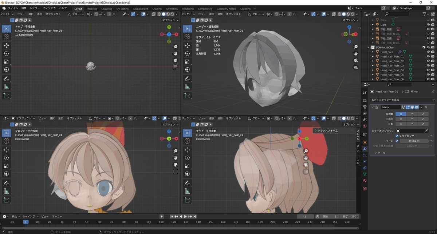Open Tool properties tab in Properties editor
This screenshot has height=234, width=437.
[x=365, y=92]
